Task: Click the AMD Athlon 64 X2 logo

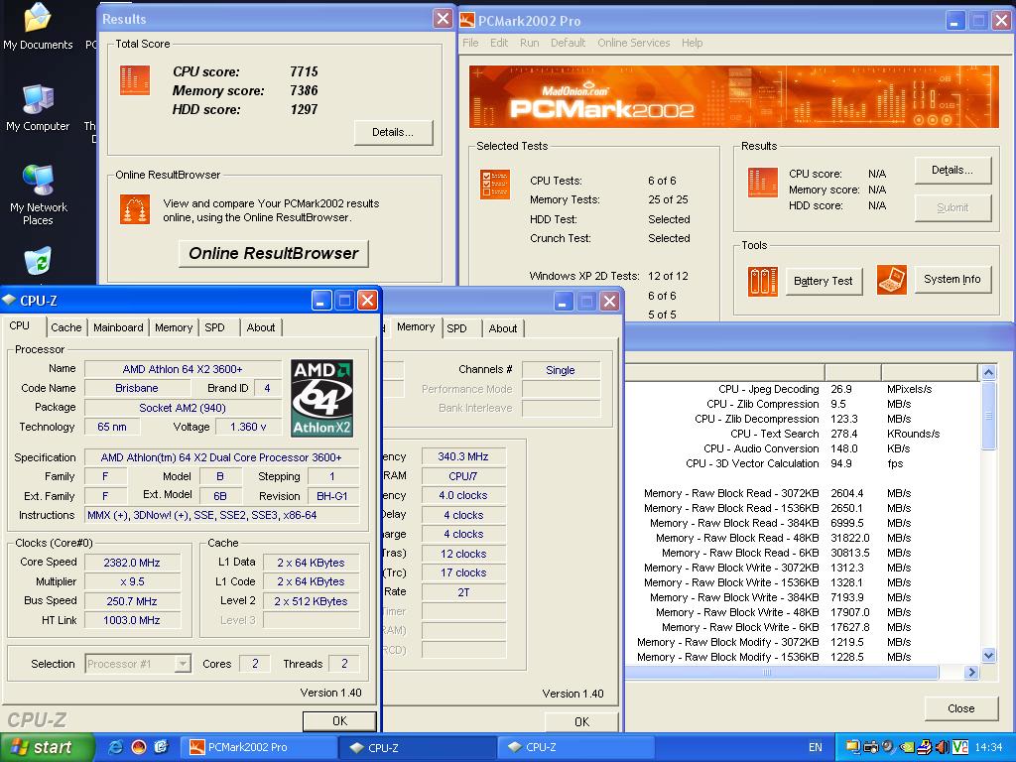Action: coord(322,398)
